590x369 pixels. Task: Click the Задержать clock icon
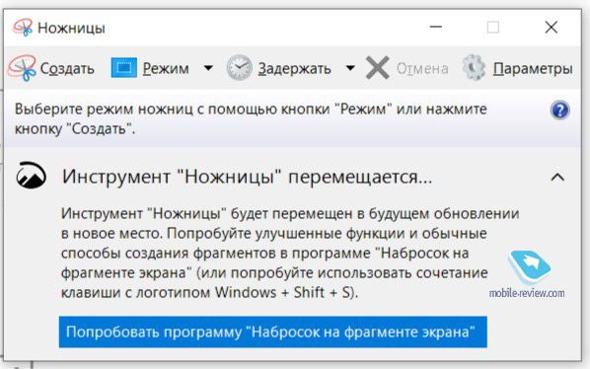239,68
